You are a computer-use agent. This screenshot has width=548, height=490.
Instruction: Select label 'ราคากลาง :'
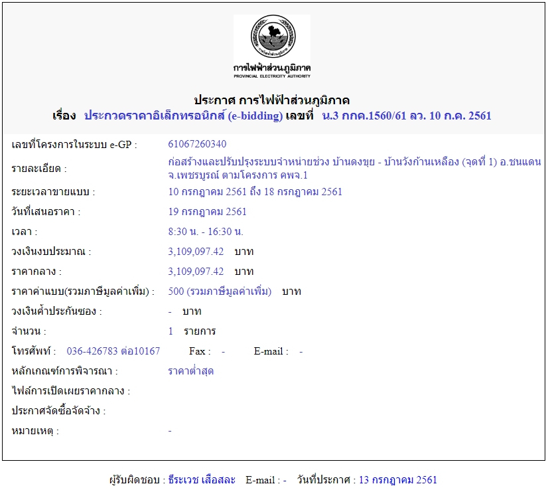click(36, 272)
